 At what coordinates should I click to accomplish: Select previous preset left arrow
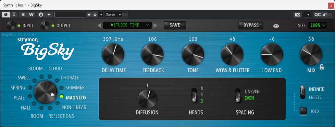point(99,26)
